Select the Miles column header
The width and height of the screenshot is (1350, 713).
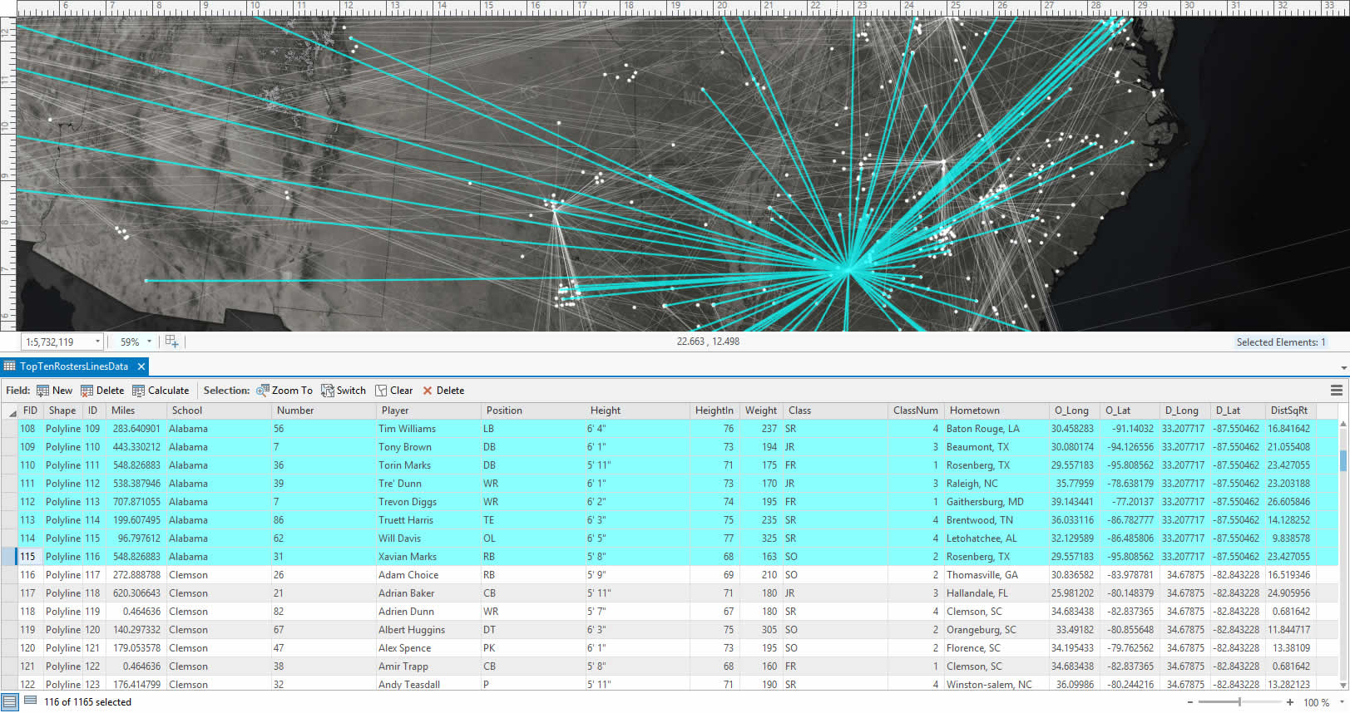136,411
